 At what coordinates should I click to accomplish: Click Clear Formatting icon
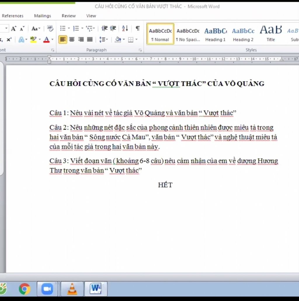pos(50,28)
